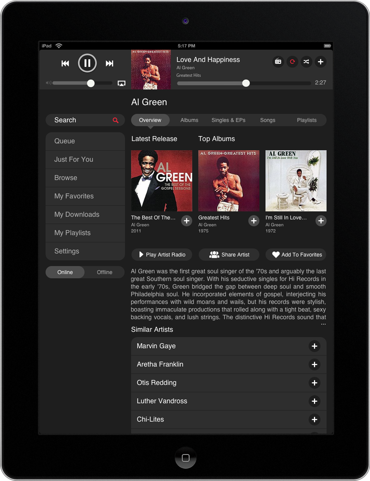This screenshot has height=481, width=370.
Task: Open I'm Still In Love album cover
Action: pos(296,181)
